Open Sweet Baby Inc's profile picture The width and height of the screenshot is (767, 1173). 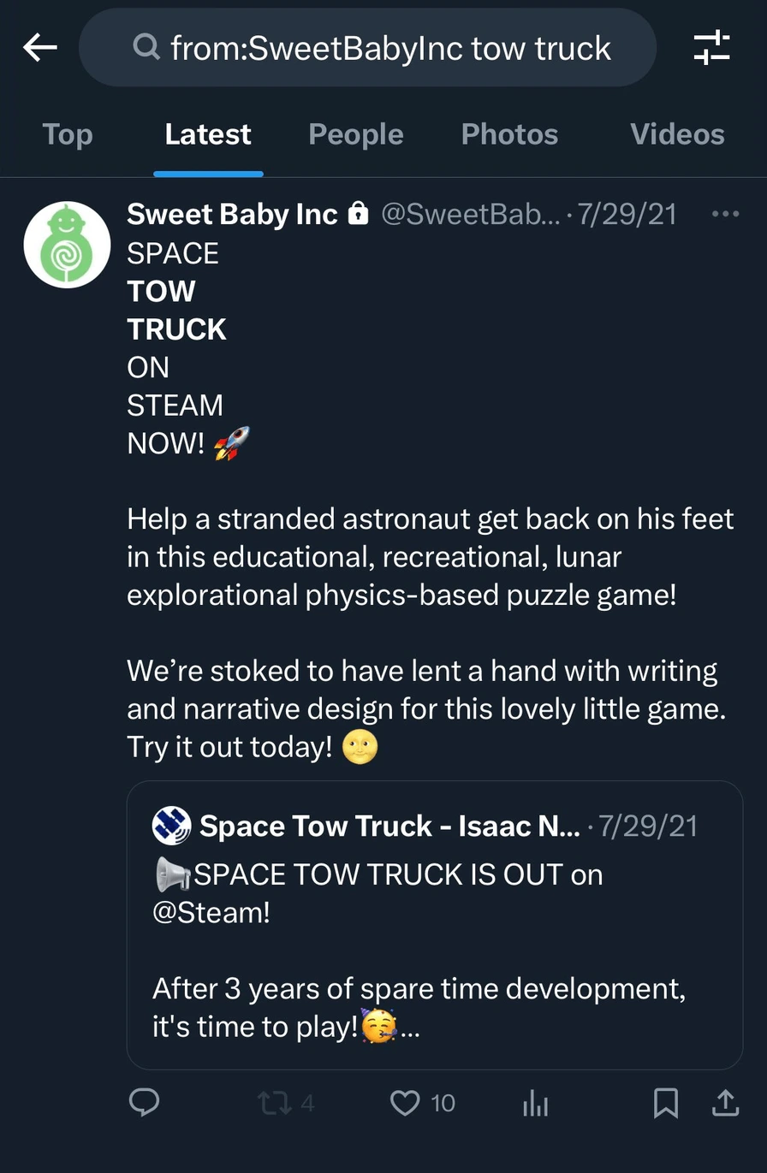(67, 244)
